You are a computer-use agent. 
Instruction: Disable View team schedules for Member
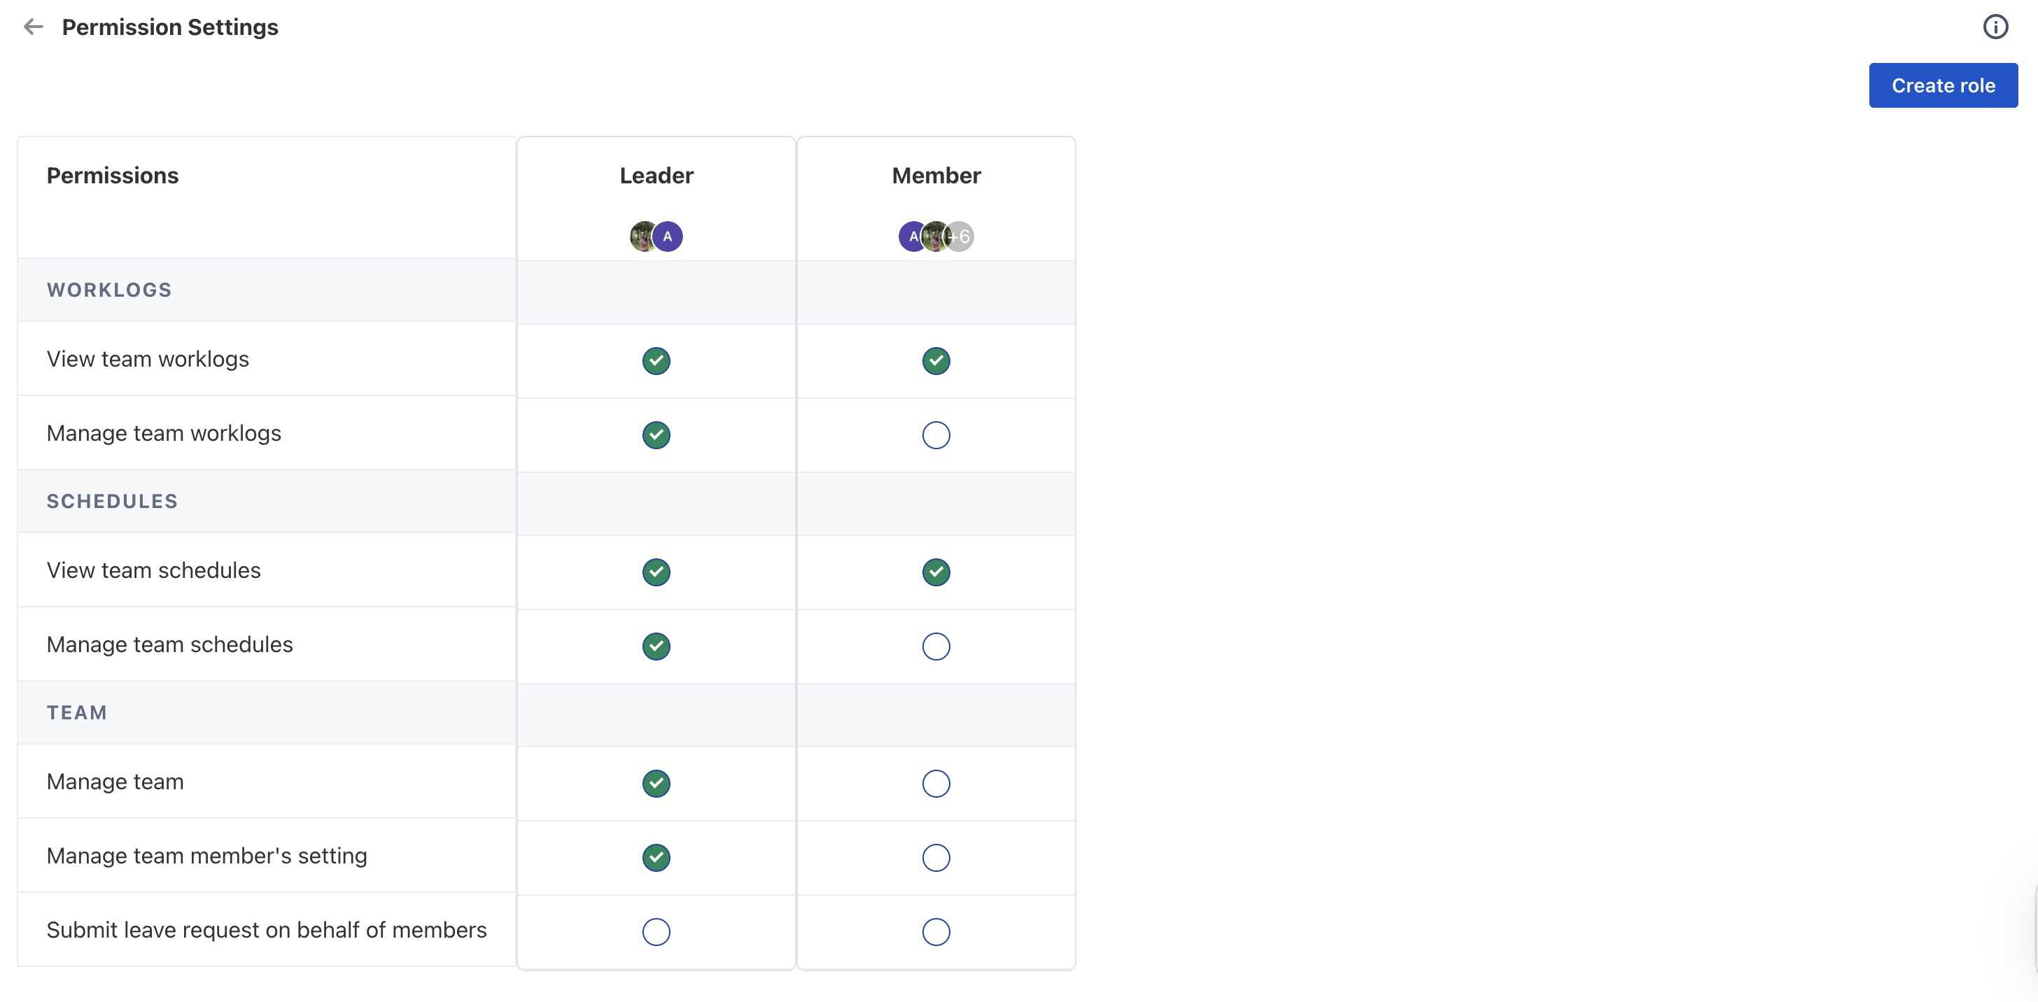point(936,572)
